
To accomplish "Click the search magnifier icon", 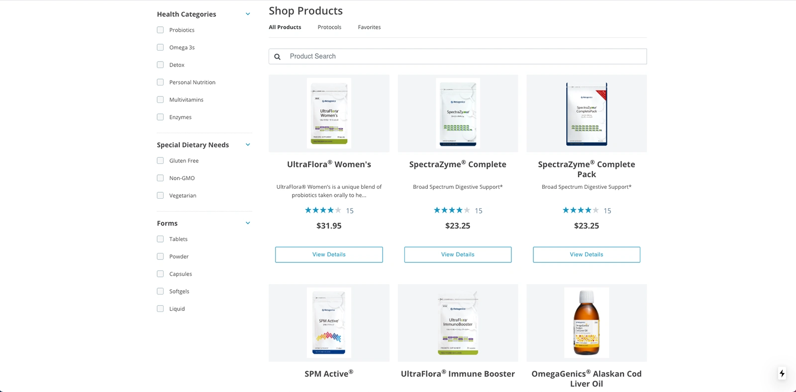I will tap(278, 57).
